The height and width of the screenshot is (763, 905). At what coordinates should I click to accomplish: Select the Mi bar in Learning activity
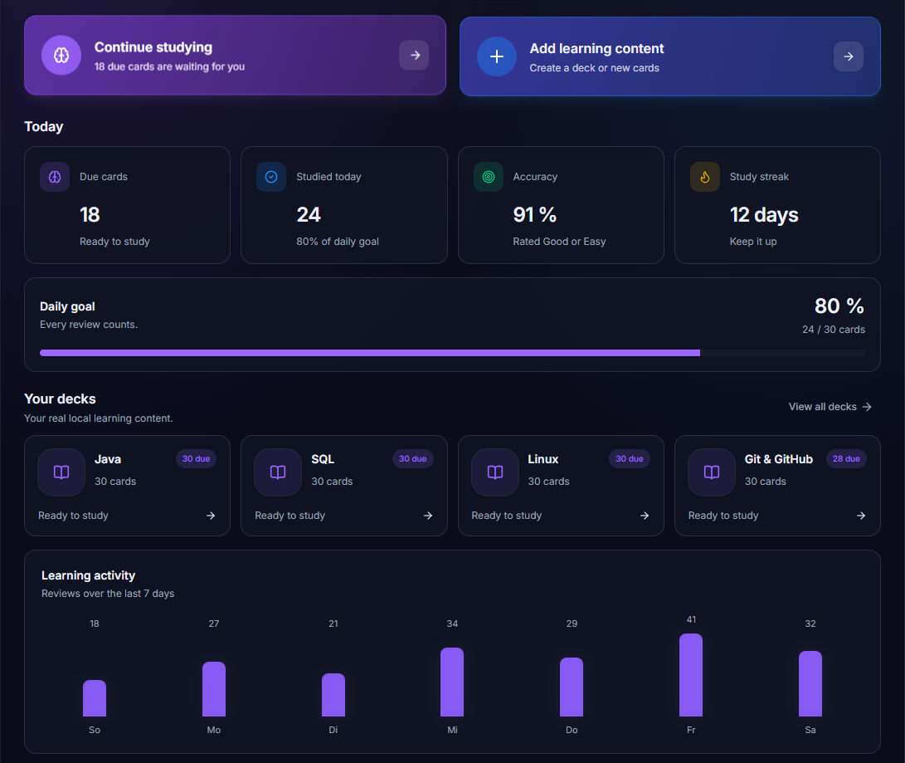[452, 682]
